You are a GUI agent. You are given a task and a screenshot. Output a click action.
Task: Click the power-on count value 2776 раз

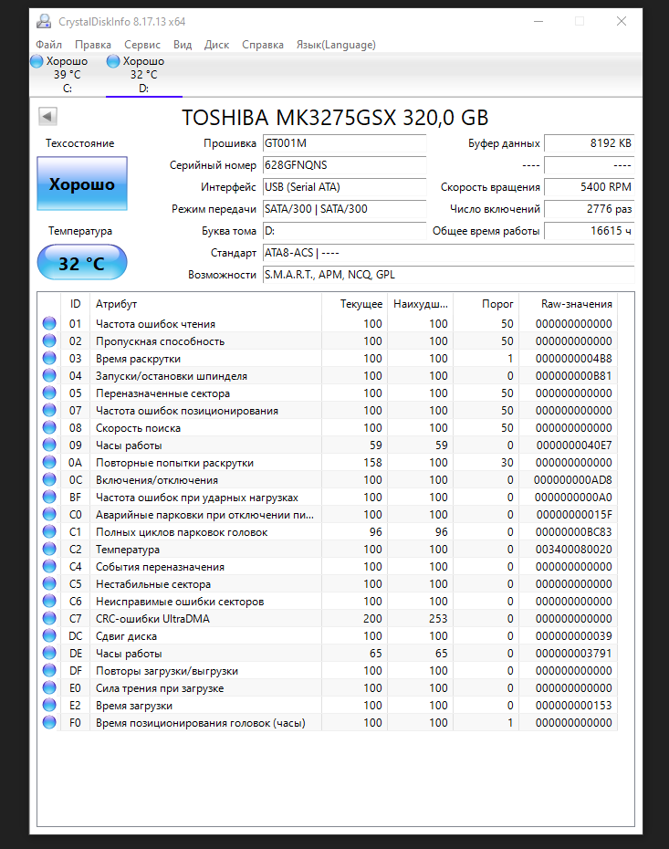click(x=589, y=209)
